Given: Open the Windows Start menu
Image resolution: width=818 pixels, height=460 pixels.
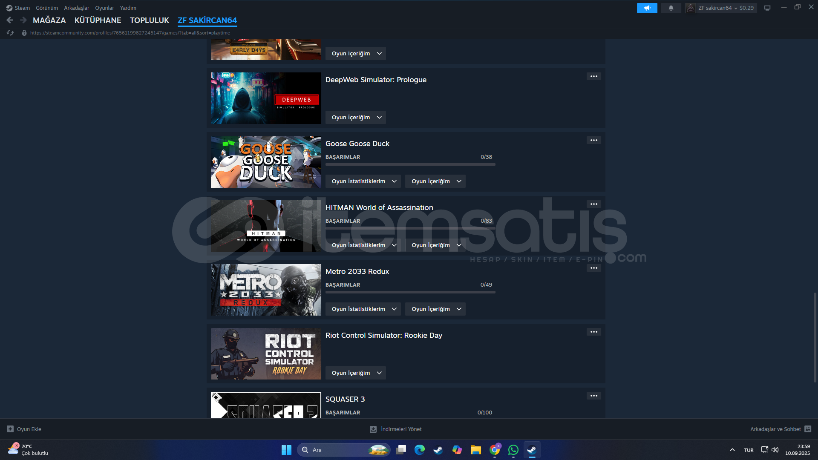Looking at the screenshot, I should [286, 450].
